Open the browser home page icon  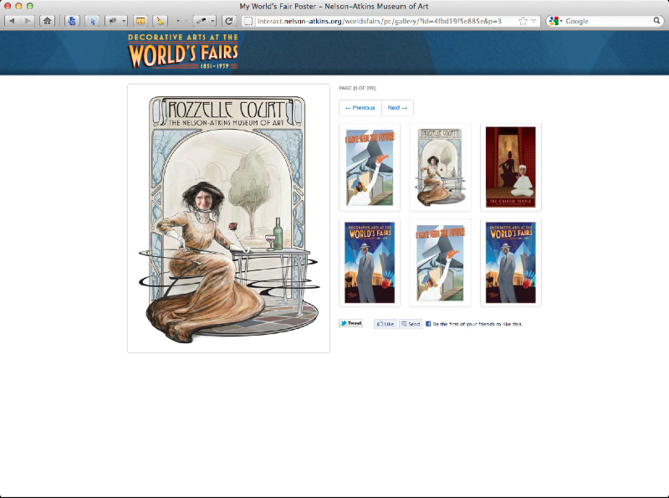(48, 21)
